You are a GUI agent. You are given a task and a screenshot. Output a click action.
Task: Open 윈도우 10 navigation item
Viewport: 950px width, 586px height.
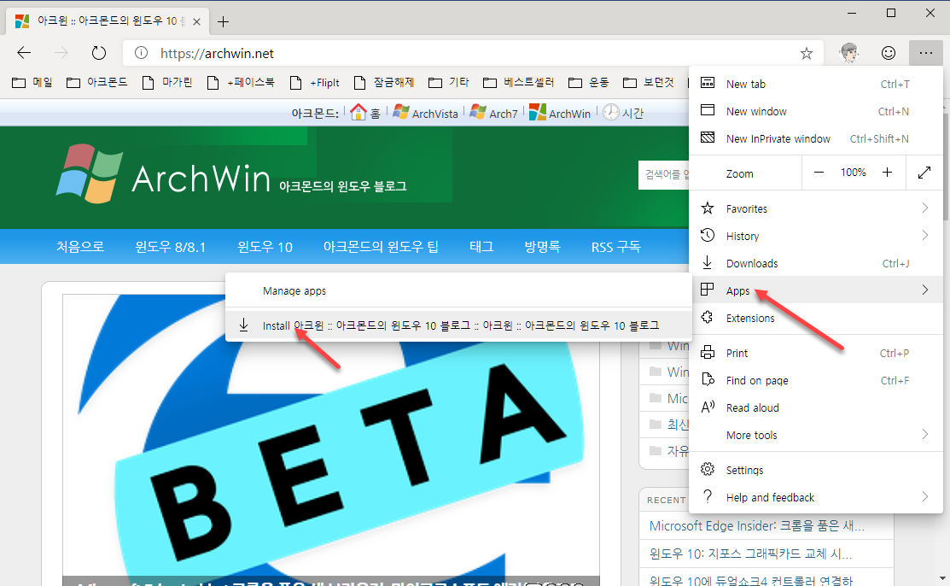[x=265, y=246]
